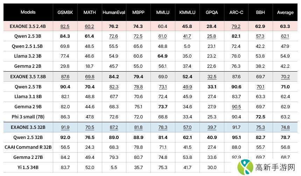This screenshot has height=176, width=301.
Task: Click the Yi 1.5 34B row label
Action: pyautogui.click(x=28, y=168)
